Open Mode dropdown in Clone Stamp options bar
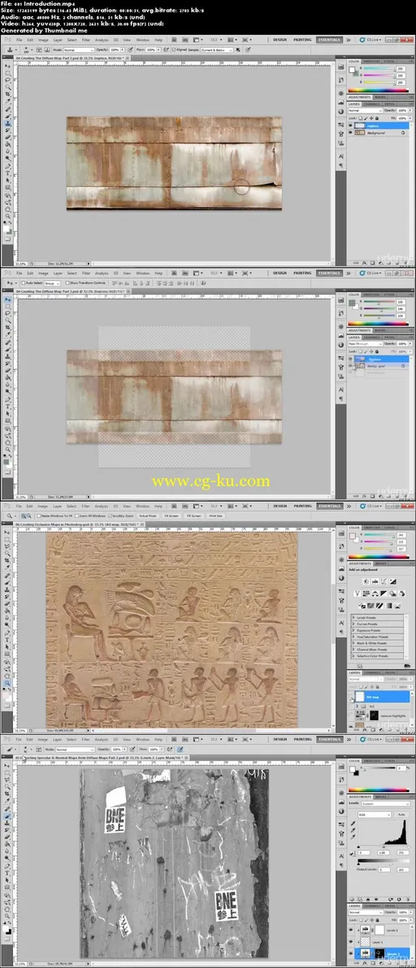This screenshot has width=416, height=968. [x=78, y=50]
